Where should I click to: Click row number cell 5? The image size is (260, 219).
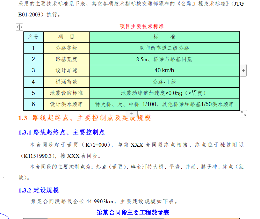coord(33,93)
